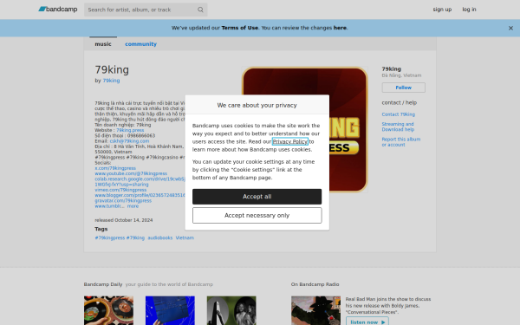Click the search magnifier icon
The height and width of the screenshot is (325, 520).
click(x=200, y=10)
